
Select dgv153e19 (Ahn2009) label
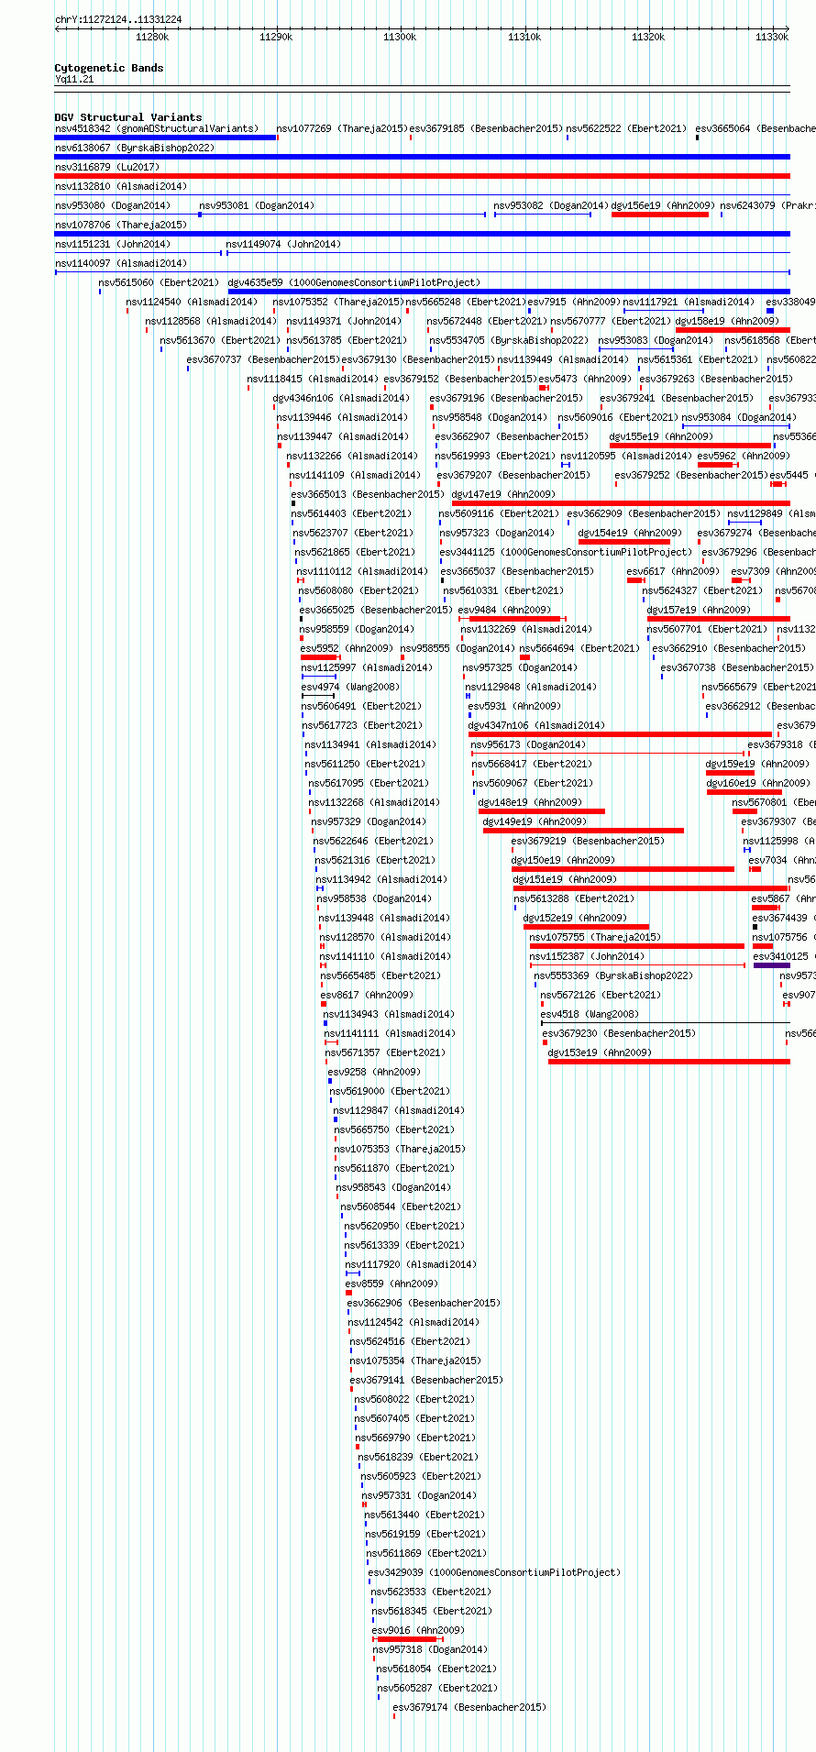point(600,1052)
